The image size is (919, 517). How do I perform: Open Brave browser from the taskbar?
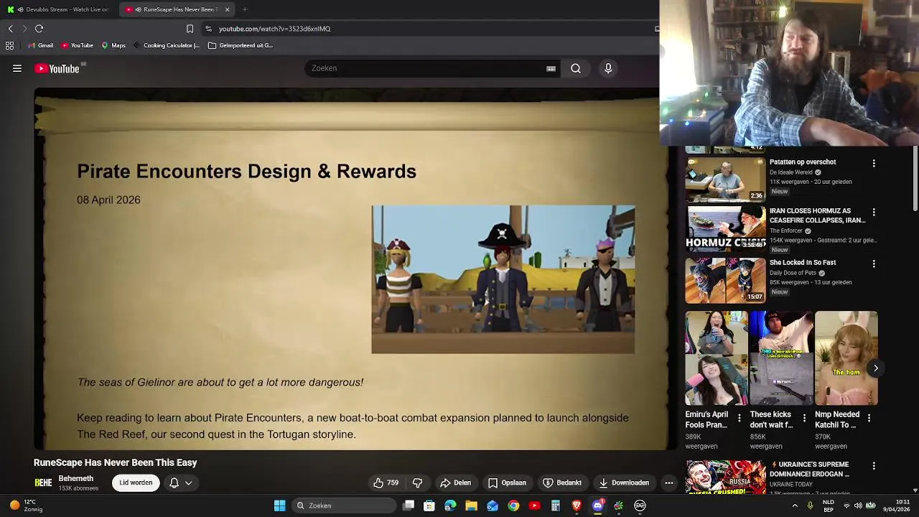pos(577,506)
